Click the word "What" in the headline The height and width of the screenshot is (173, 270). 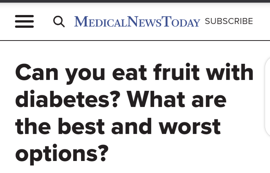coord(156,99)
